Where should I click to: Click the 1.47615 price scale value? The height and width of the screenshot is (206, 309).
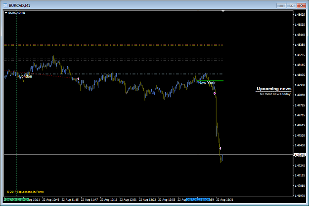point(300,125)
